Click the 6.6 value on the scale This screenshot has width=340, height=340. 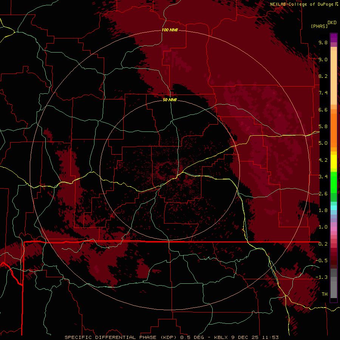pyautogui.click(x=323, y=110)
